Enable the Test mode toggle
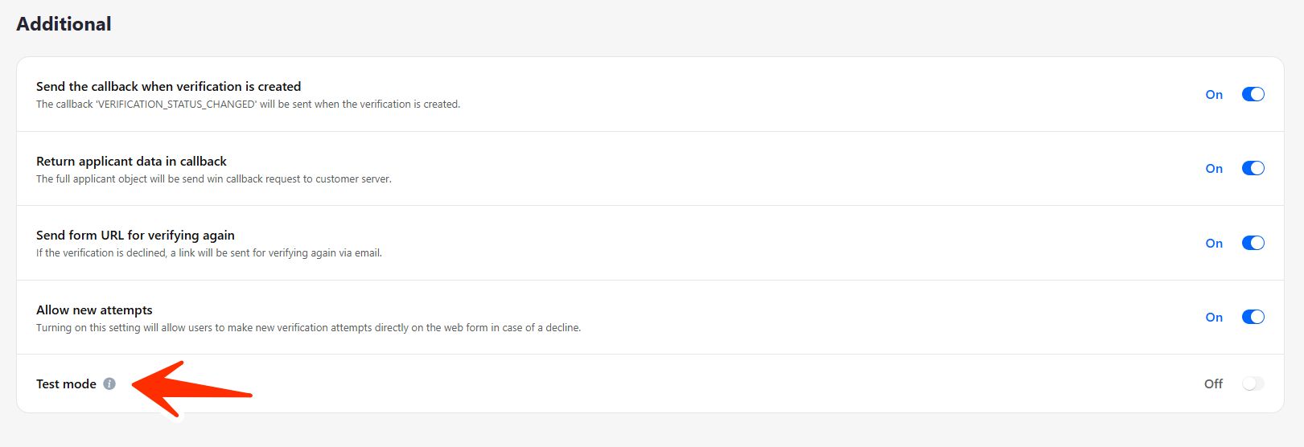 pyautogui.click(x=1253, y=383)
